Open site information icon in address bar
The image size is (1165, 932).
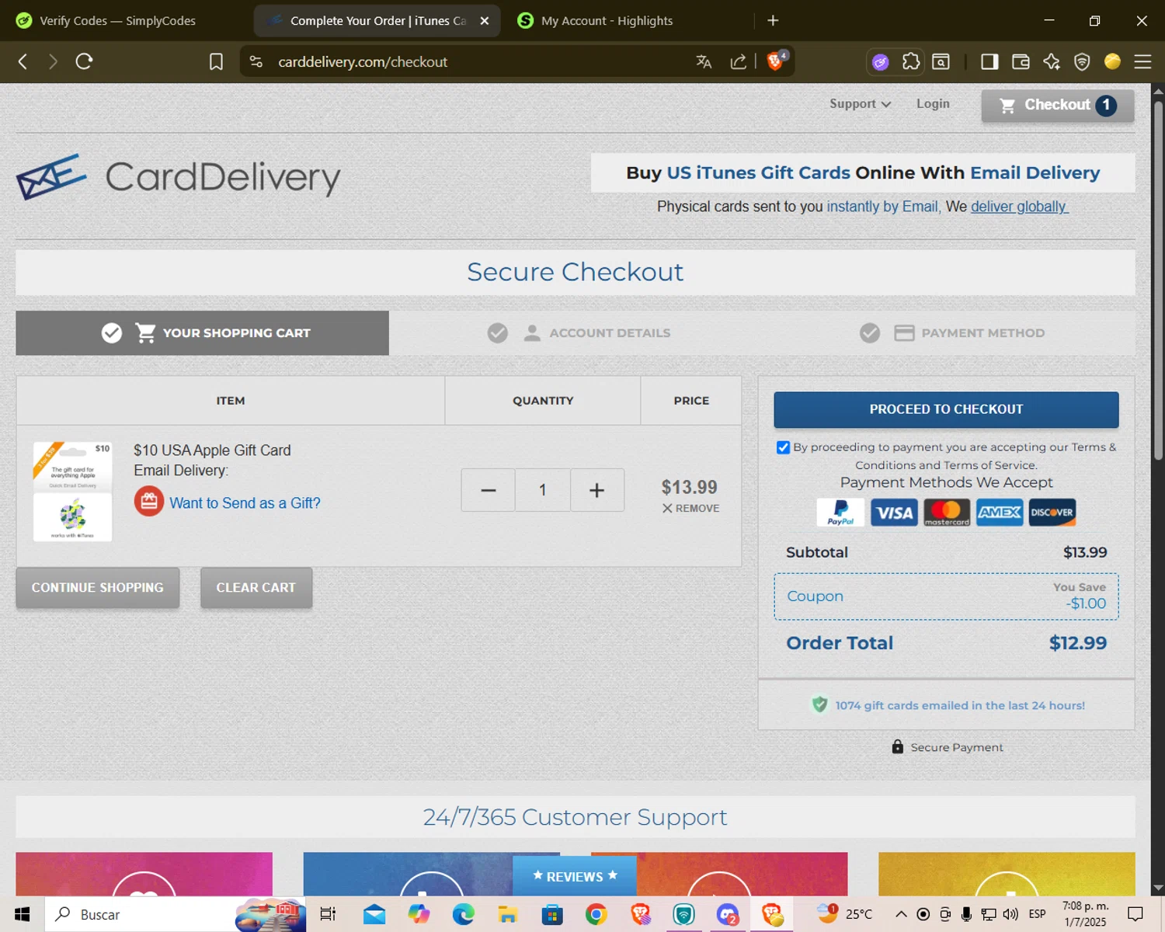[x=256, y=61]
